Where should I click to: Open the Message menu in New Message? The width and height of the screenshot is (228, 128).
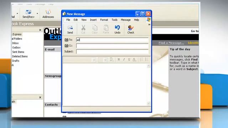[126, 20]
